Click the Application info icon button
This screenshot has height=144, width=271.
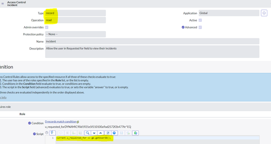pyautogui.click(x=264, y=13)
